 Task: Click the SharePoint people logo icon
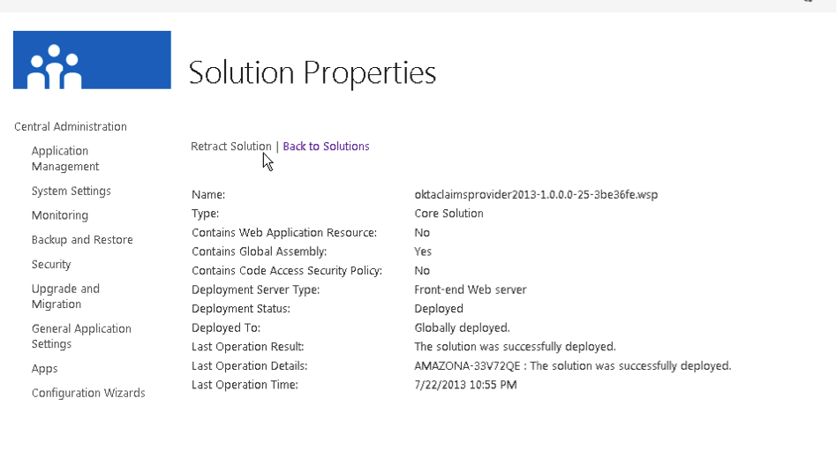[x=92, y=60]
